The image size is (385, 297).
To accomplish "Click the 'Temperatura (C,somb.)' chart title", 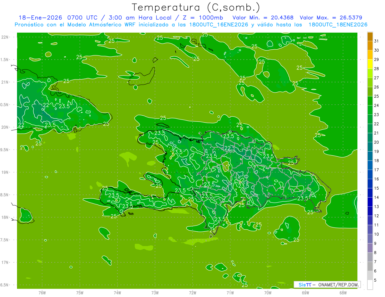I will click(196, 7).
